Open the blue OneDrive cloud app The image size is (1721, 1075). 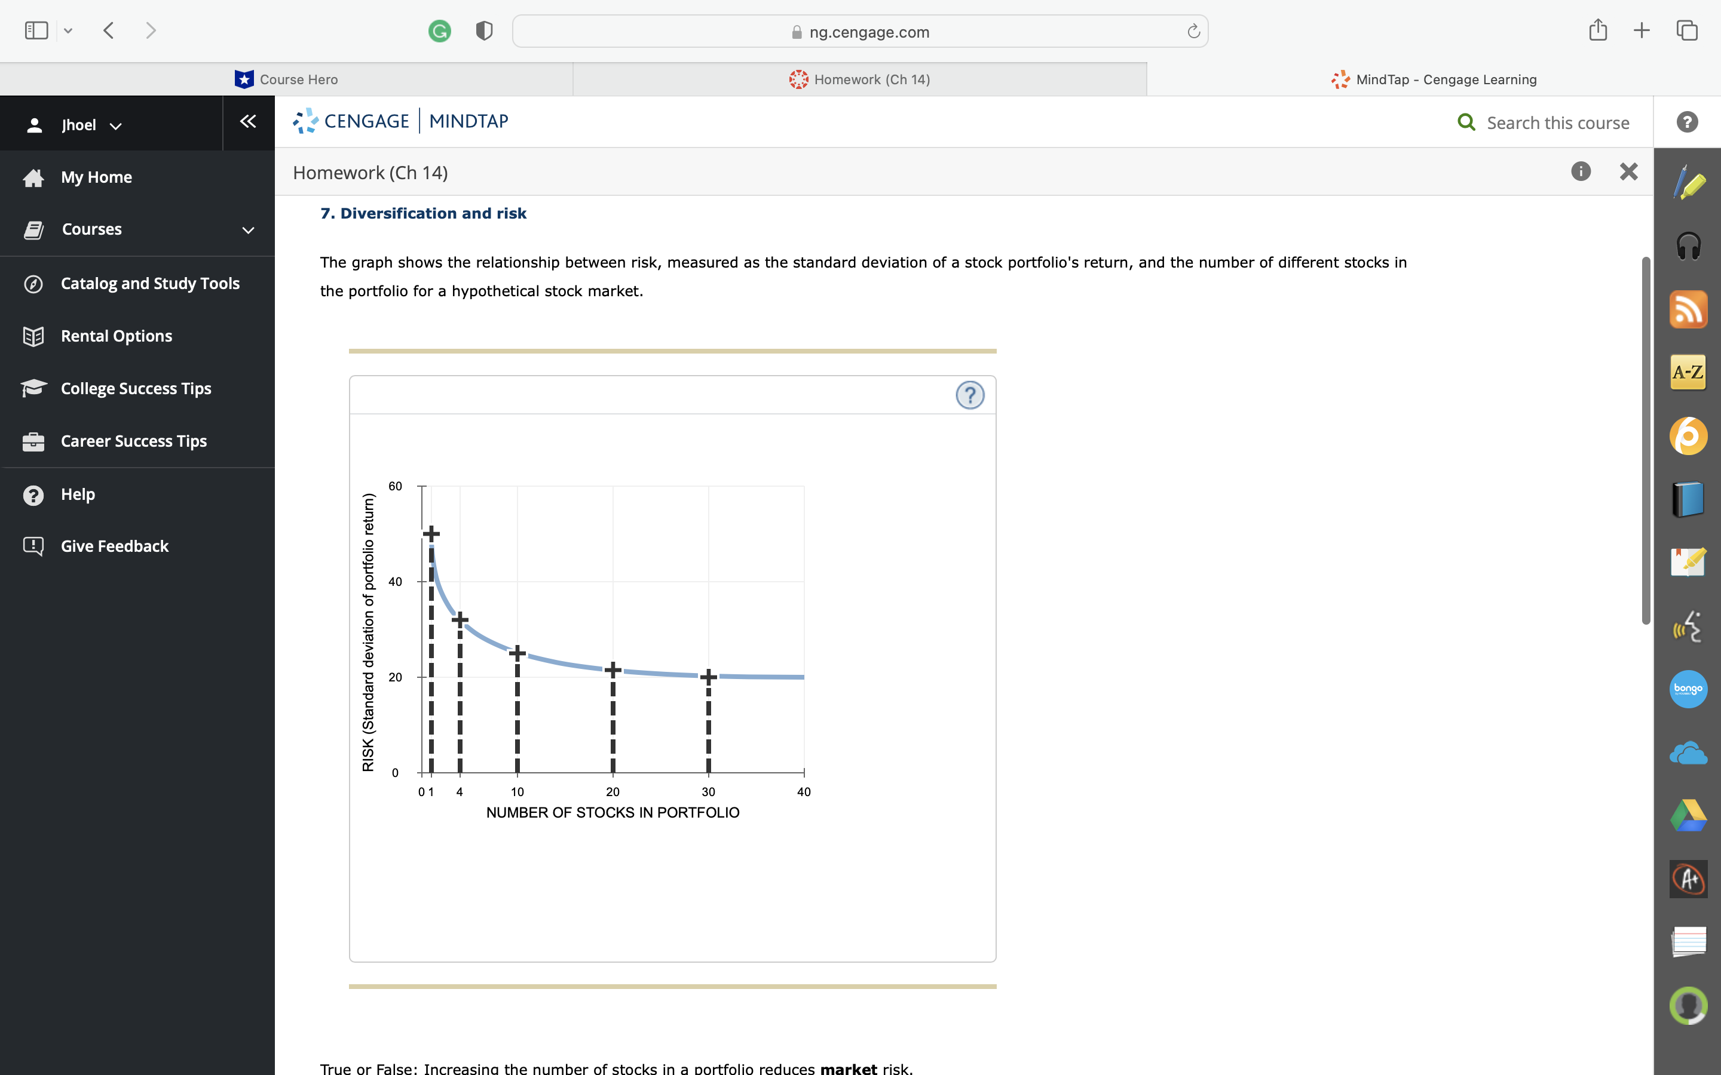pyautogui.click(x=1688, y=753)
